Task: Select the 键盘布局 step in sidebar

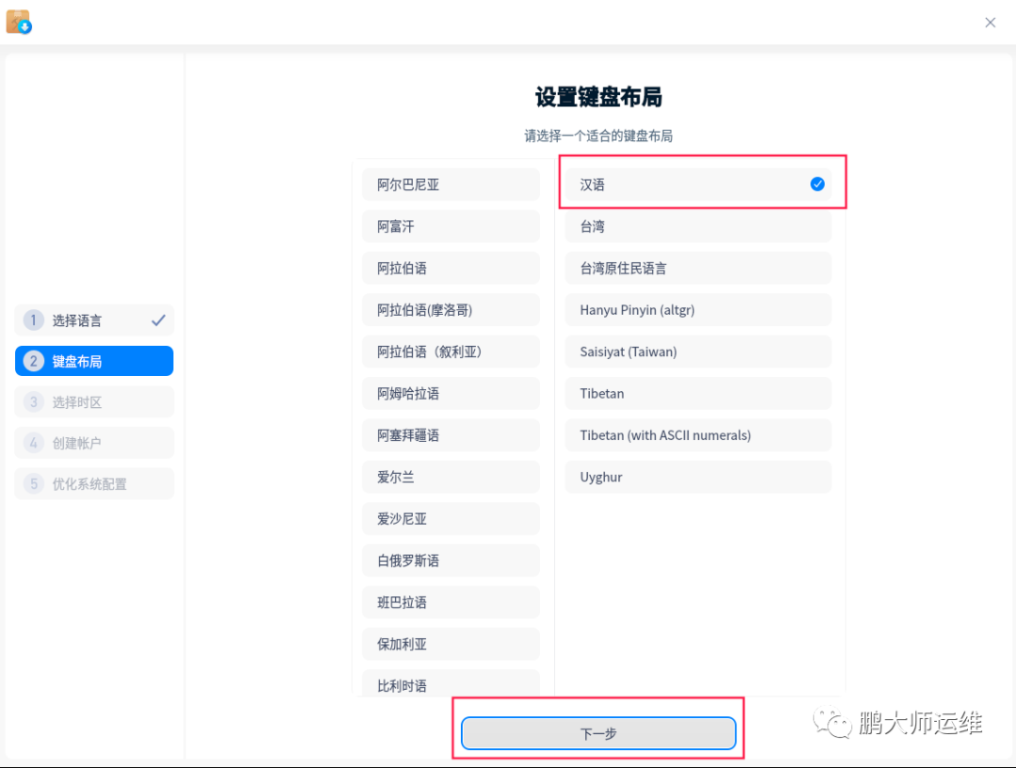Action: tap(94, 361)
